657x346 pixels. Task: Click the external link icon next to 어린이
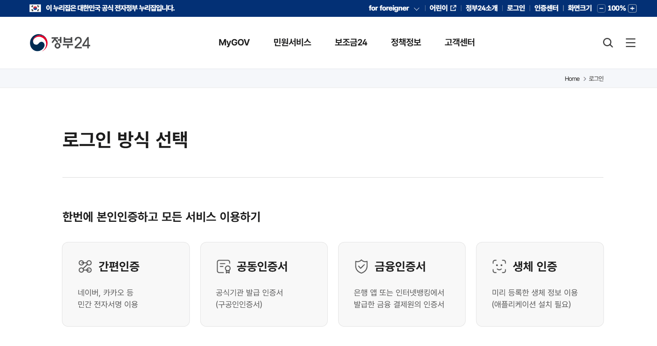tap(453, 8)
